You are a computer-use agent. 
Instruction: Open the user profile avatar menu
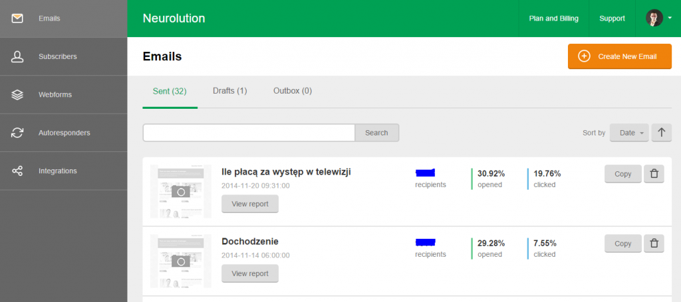click(658, 19)
